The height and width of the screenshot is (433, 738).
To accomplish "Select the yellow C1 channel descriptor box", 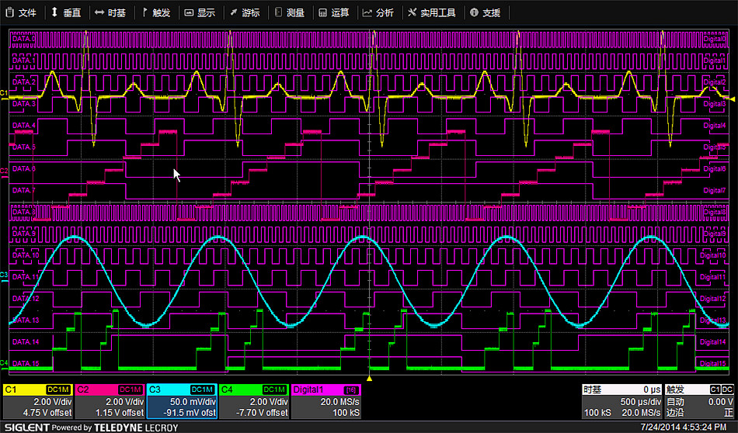I will [37, 401].
